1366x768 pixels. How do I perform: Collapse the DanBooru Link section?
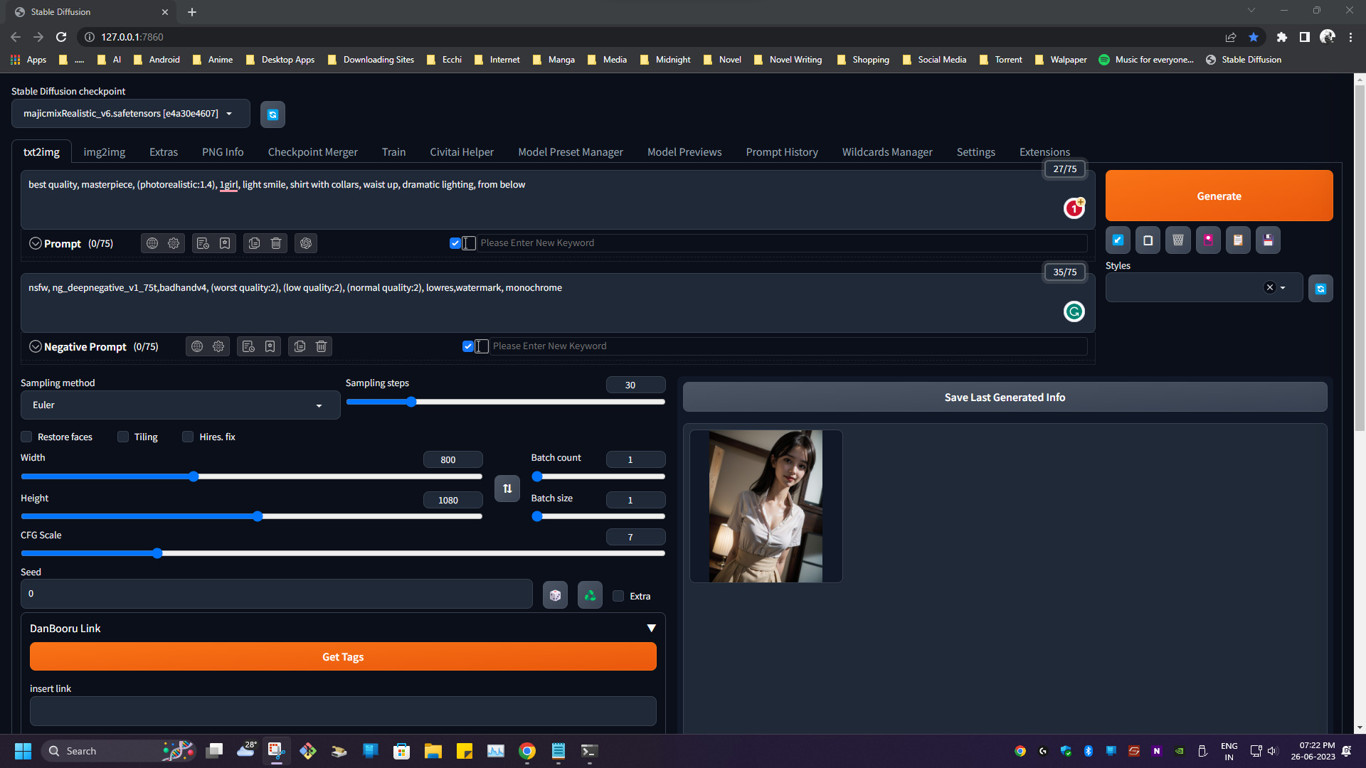[650, 628]
